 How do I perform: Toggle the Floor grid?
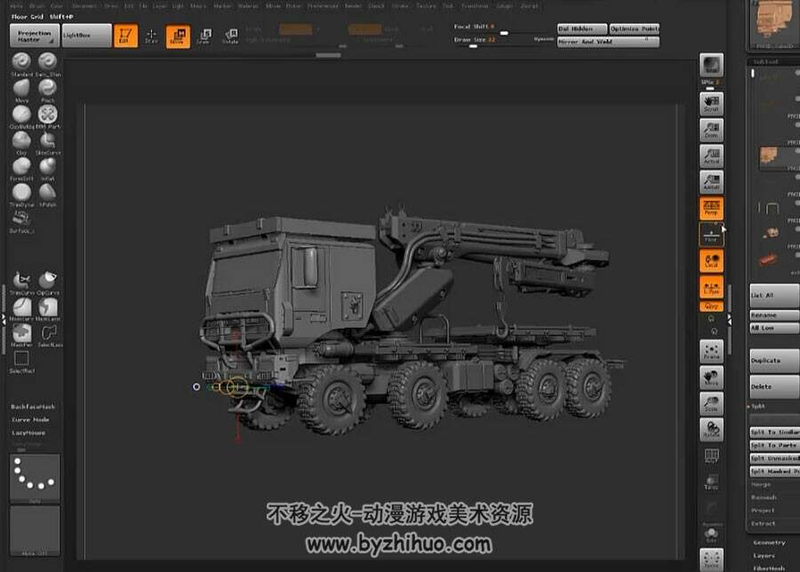pos(711,234)
